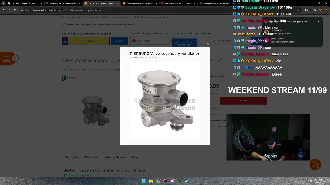Open the 'Parts catalogue' breadcrumb
Viewport: 330px width, 185px height.
point(92,17)
